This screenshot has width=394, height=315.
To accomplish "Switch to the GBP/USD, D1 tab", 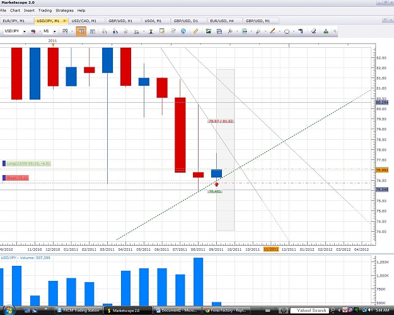I will (188, 21).
